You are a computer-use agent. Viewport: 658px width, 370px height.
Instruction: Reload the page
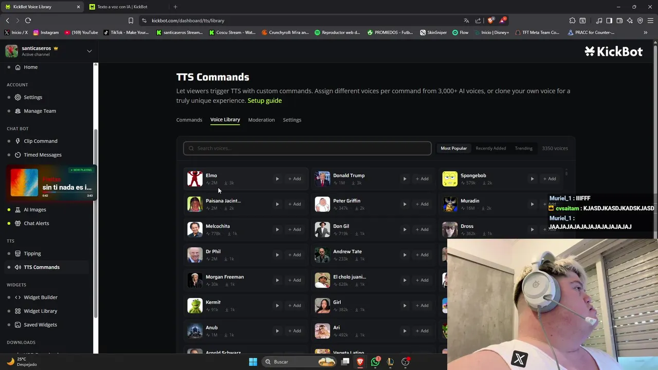click(x=28, y=21)
